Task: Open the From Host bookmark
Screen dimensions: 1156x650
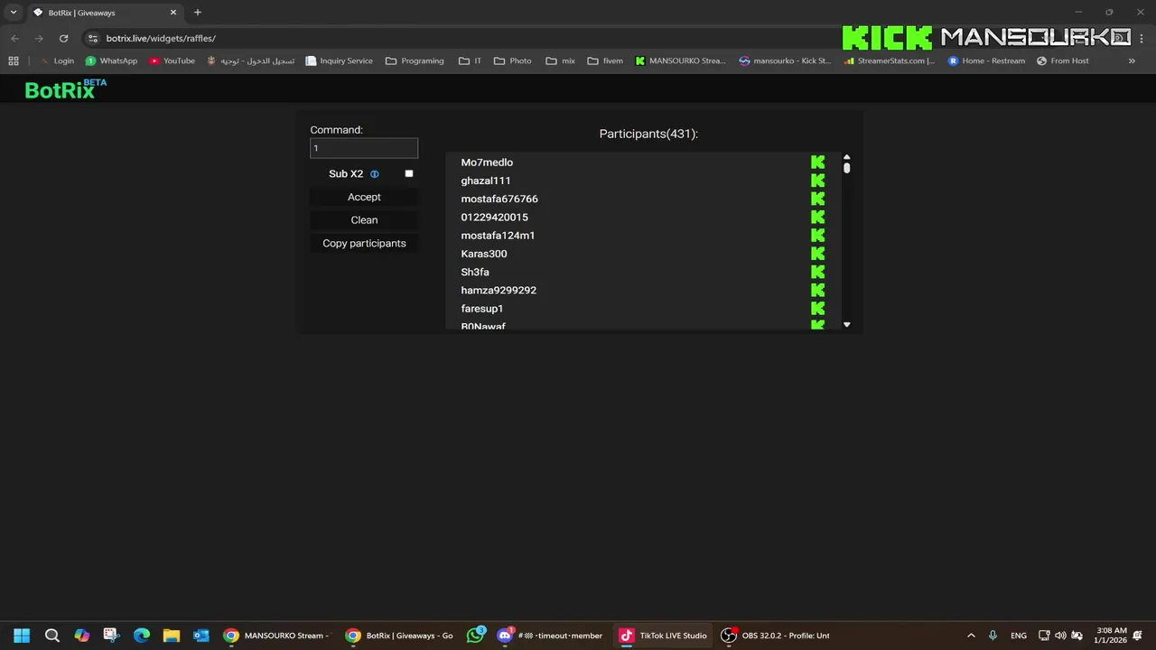Action: pyautogui.click(x=1062, y=60)
